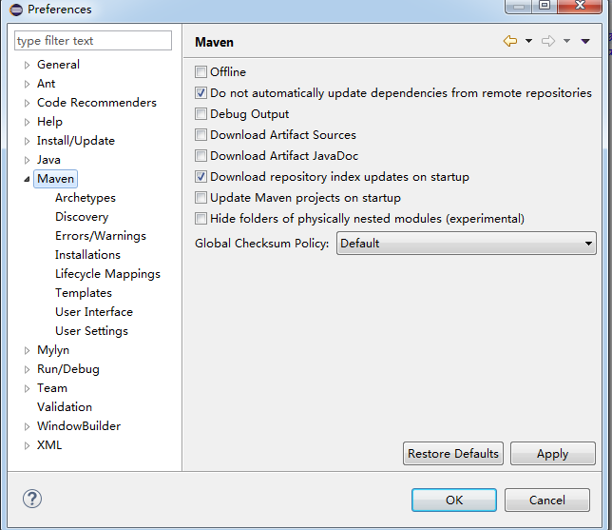Expand the Mylyn tree node
This screenshot has width=612, height=530.
(x=27, y=350)
